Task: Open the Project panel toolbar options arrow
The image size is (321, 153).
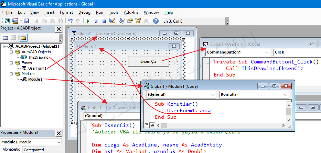Action: pyautogui.click(x=61, y=38)
